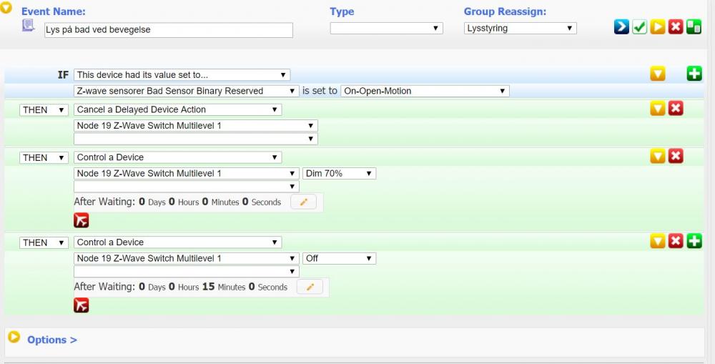Image resolution: width=715 pixels, height=364 pixels.
Task: Delete the Cancel Delayed Device Action
Action: [676, 109]
